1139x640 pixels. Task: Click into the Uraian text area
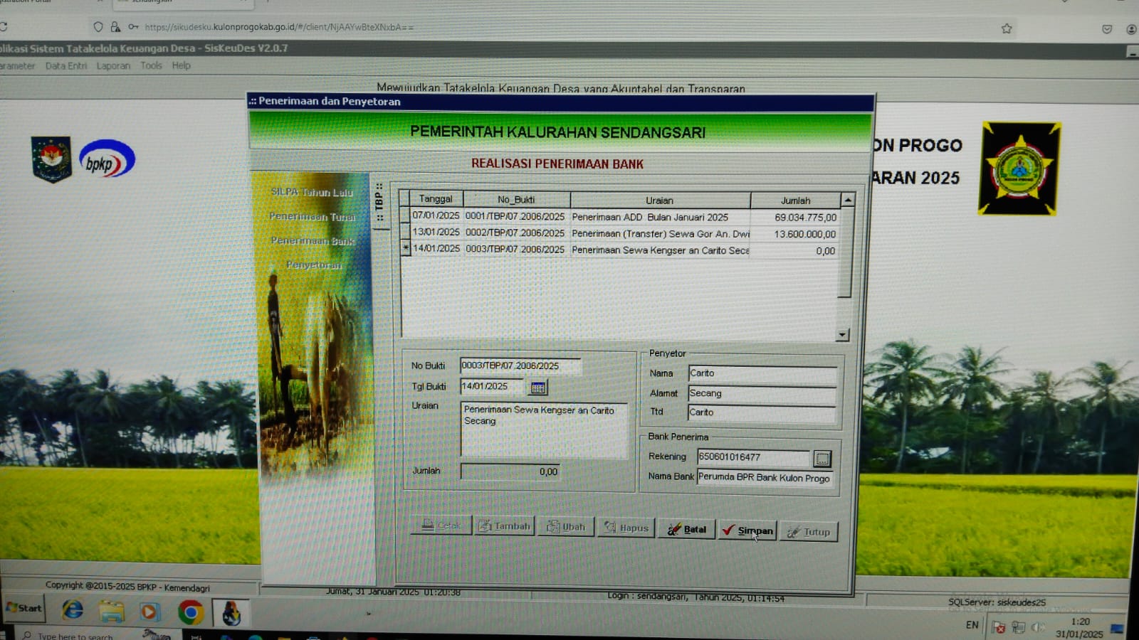(545, 430)
